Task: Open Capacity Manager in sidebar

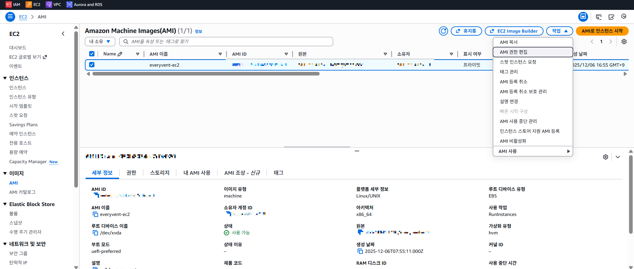Action: 28,162
